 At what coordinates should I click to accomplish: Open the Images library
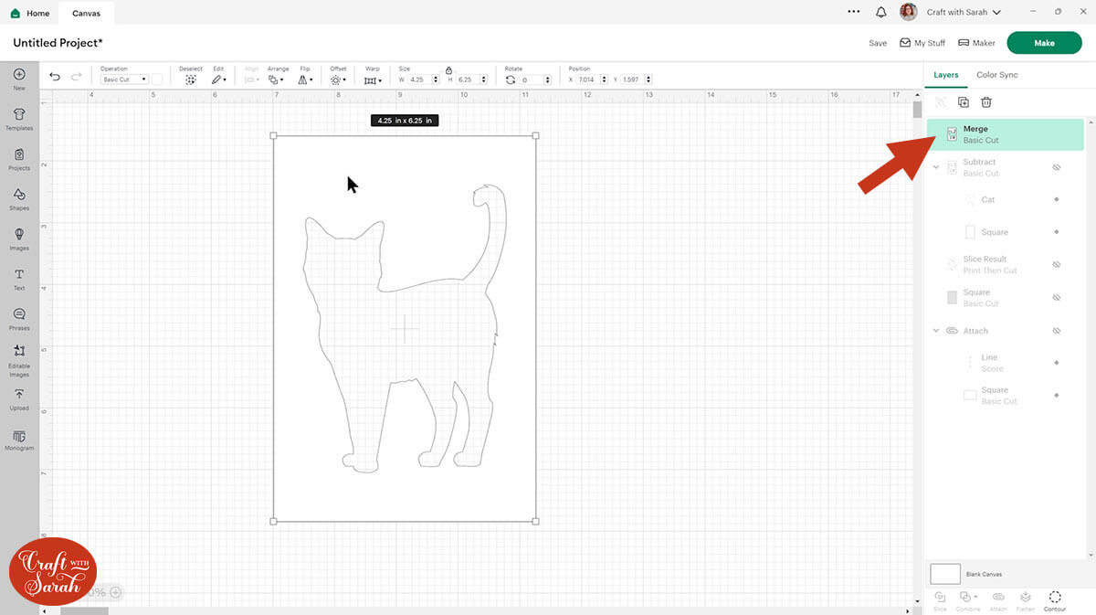(19, 239)
